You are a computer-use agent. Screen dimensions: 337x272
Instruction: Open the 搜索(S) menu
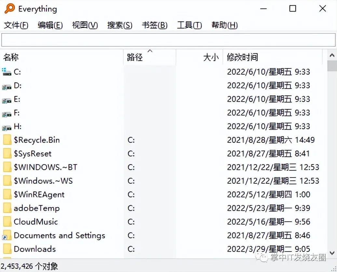pyautogui.click(x=120, y=25)
